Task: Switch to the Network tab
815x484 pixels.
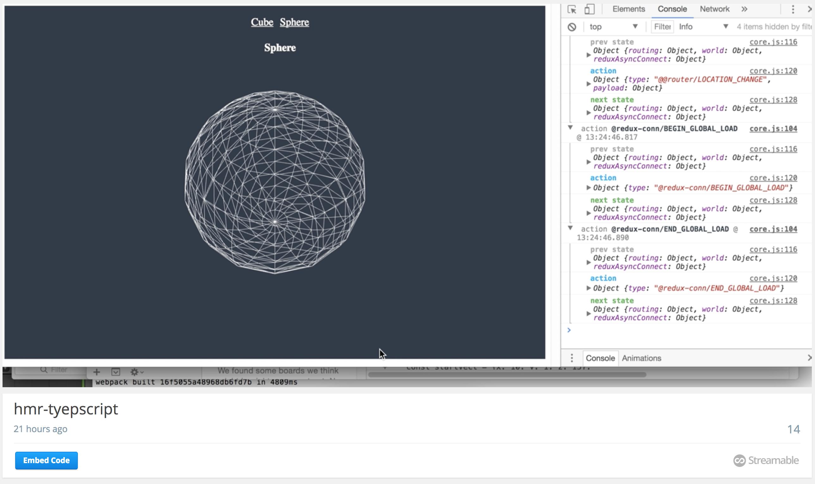Action: click(x=714, y=9)
